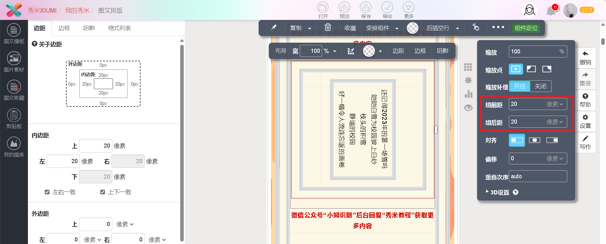Open the layout background color dropdown arrow
Viewport: 606px width, 244px height.
point(380,51)
